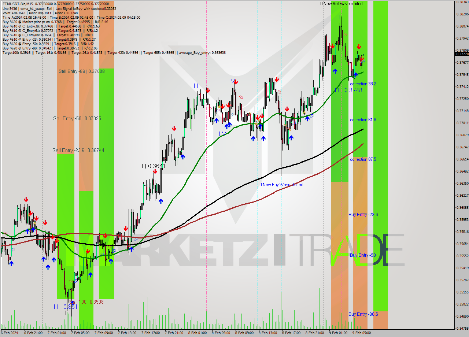Click the 'I I I 0.351' wave label
Viewport: 469px width, 337px height.
[66, 307]
